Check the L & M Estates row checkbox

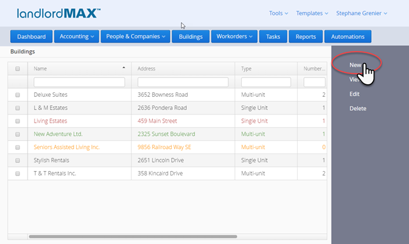point(18,108)
